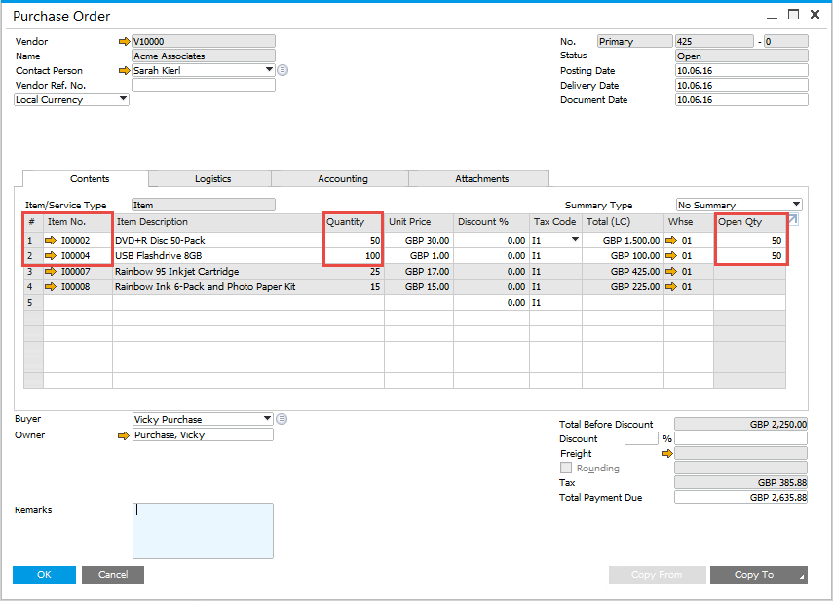This screenshot has height=601, width=833.
Task: Click warehouse 01 link arrow for Rainbow Inkjet Cartridge
Action: [x=672, y=271]
